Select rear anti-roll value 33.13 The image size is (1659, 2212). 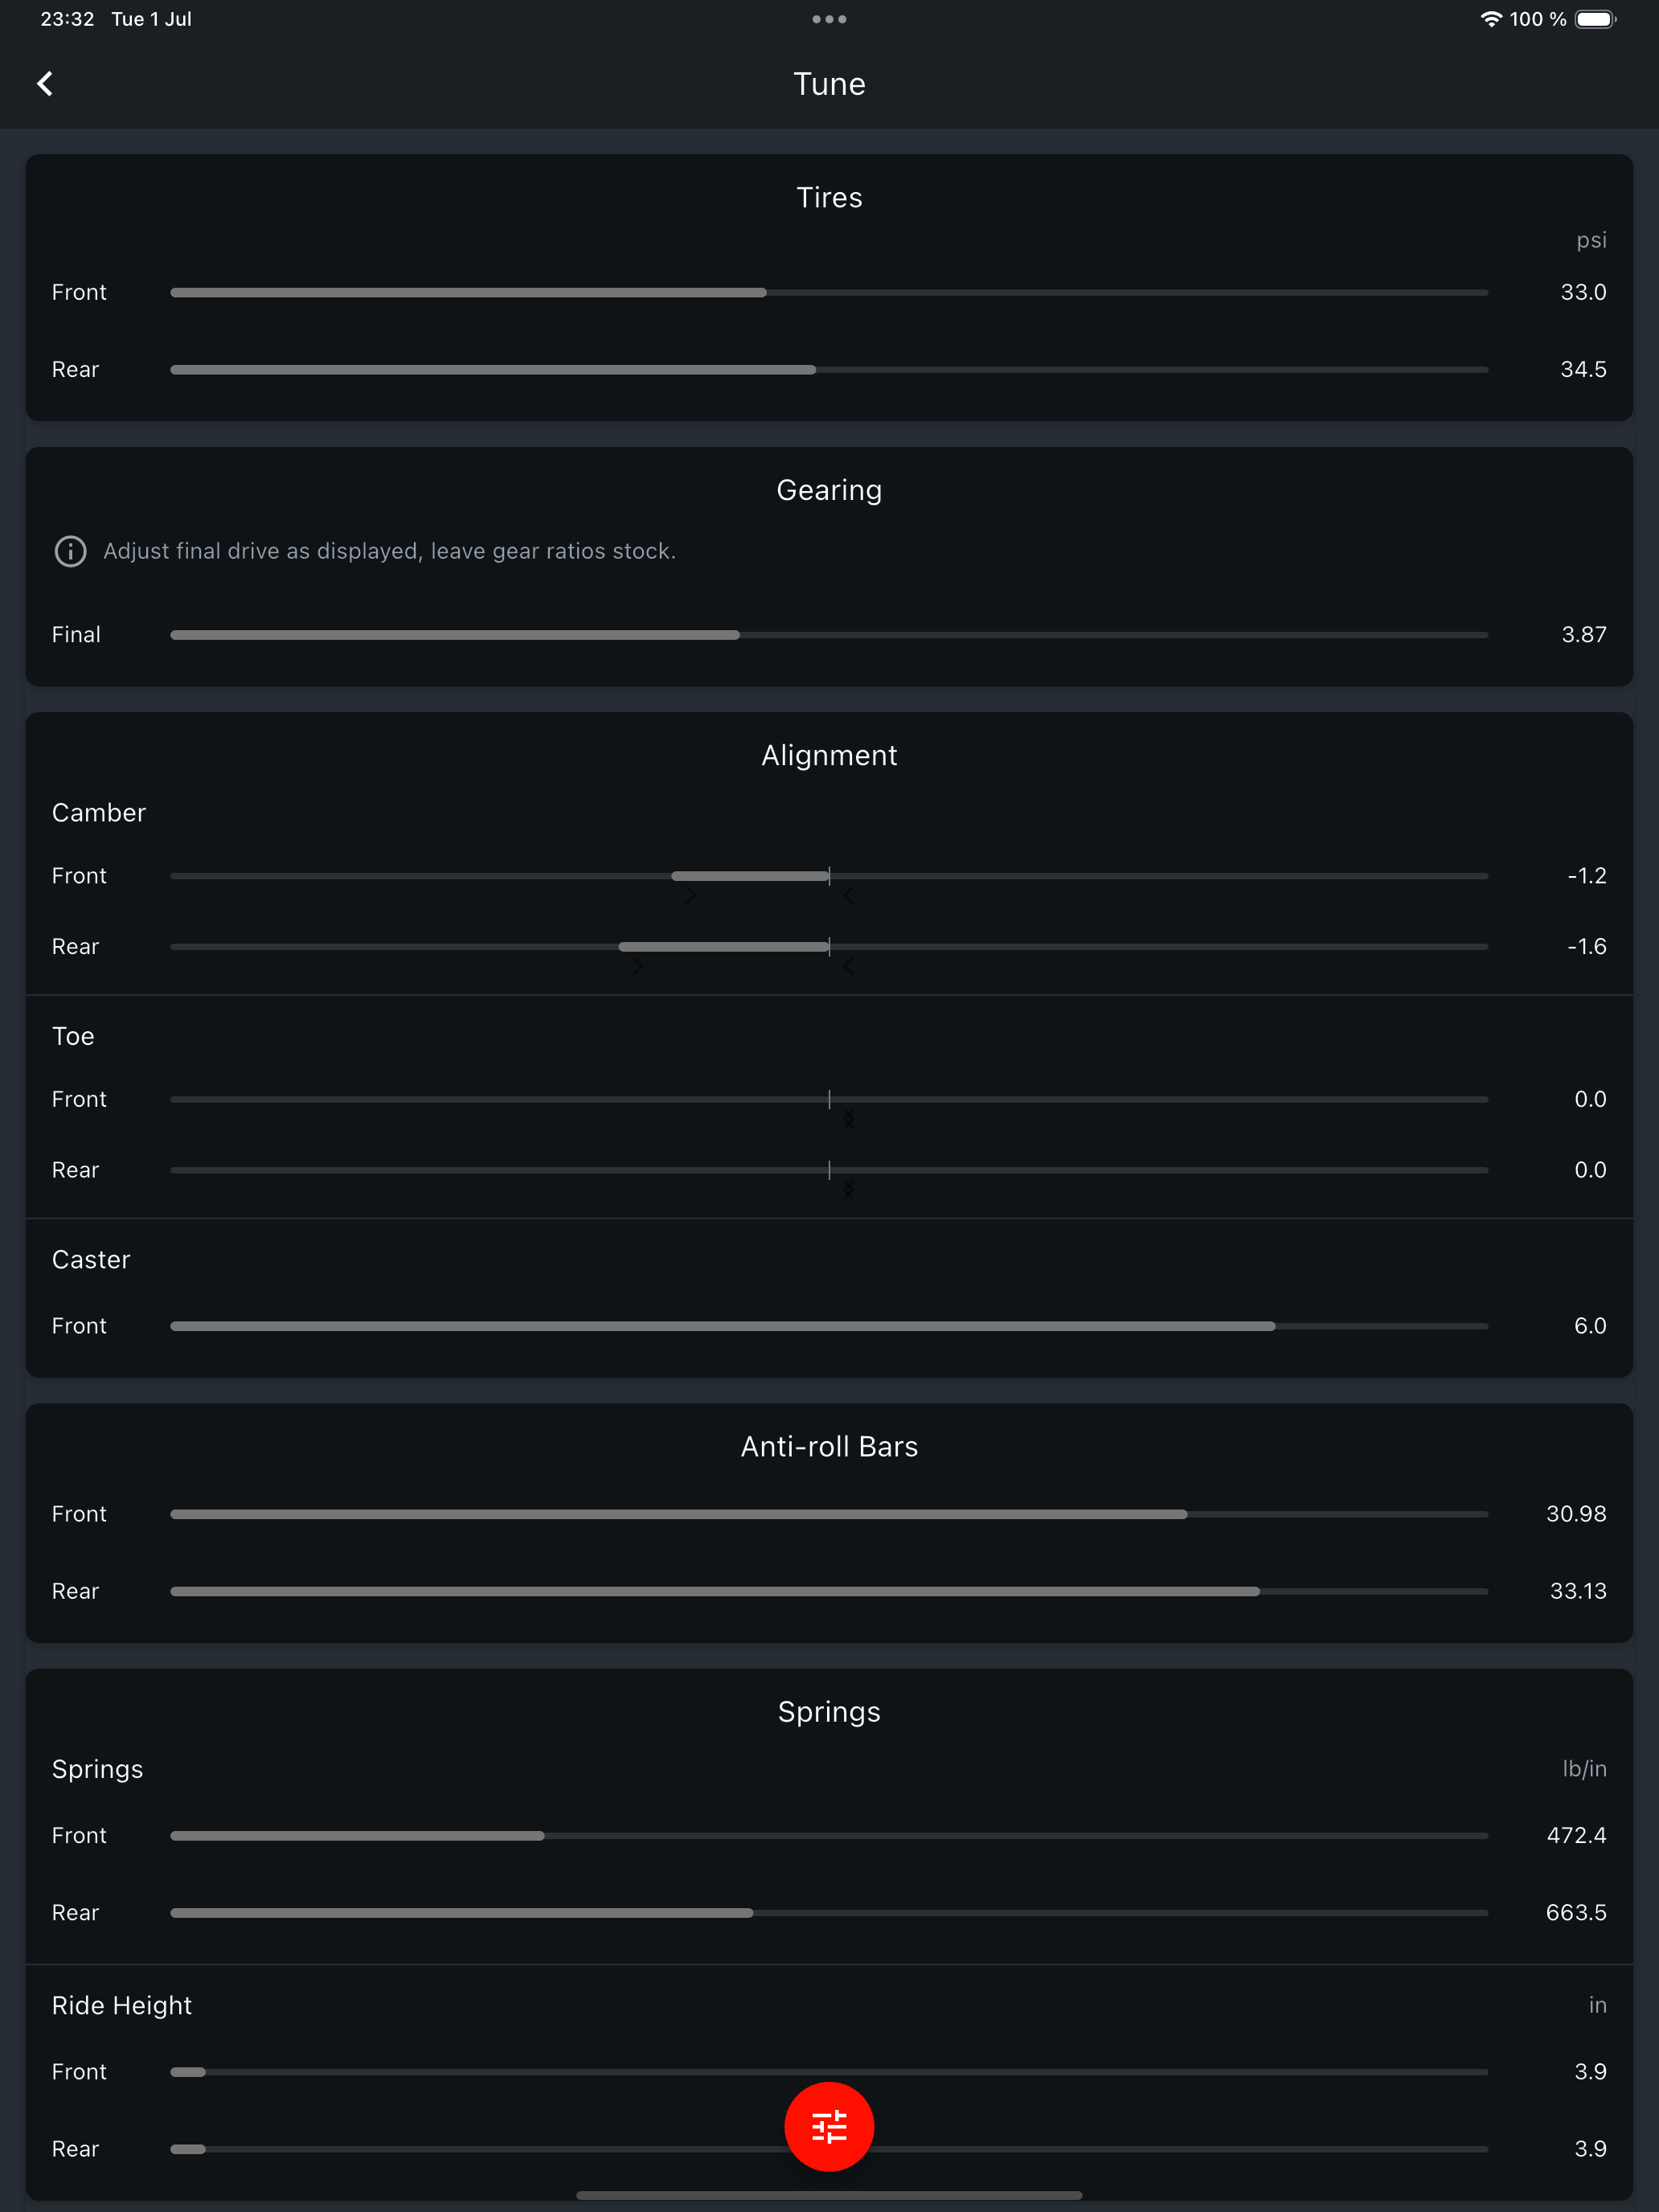coord(1578,1591)
